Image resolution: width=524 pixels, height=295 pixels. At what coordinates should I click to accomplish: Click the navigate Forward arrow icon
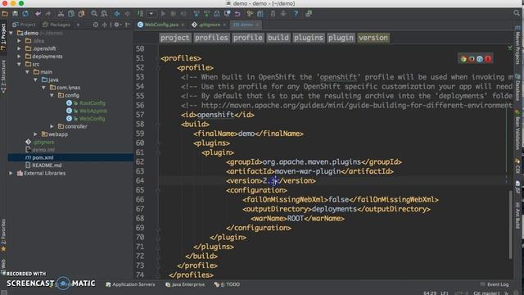tap(128, 14)
